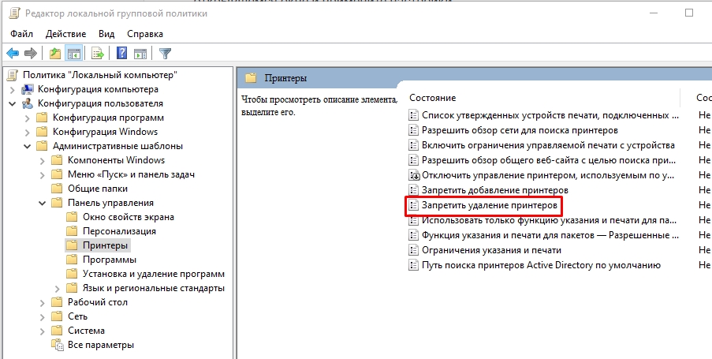Click the icon of Отключить управление принтером setting
Viewport: 712px width, 359px height.
pos(414,175)
